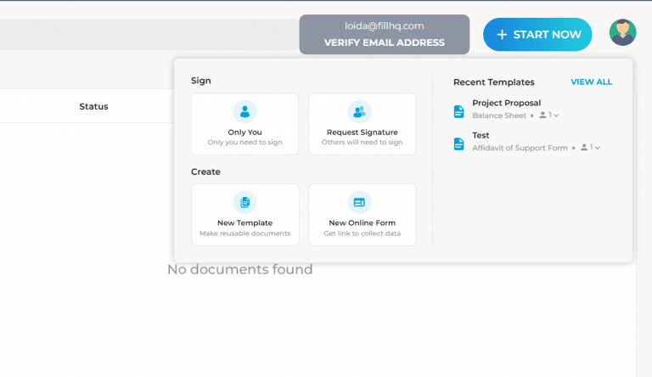The image size is (652, 377).
Task: Click loida@fillhq.com email text
Action: coord(385,25)
